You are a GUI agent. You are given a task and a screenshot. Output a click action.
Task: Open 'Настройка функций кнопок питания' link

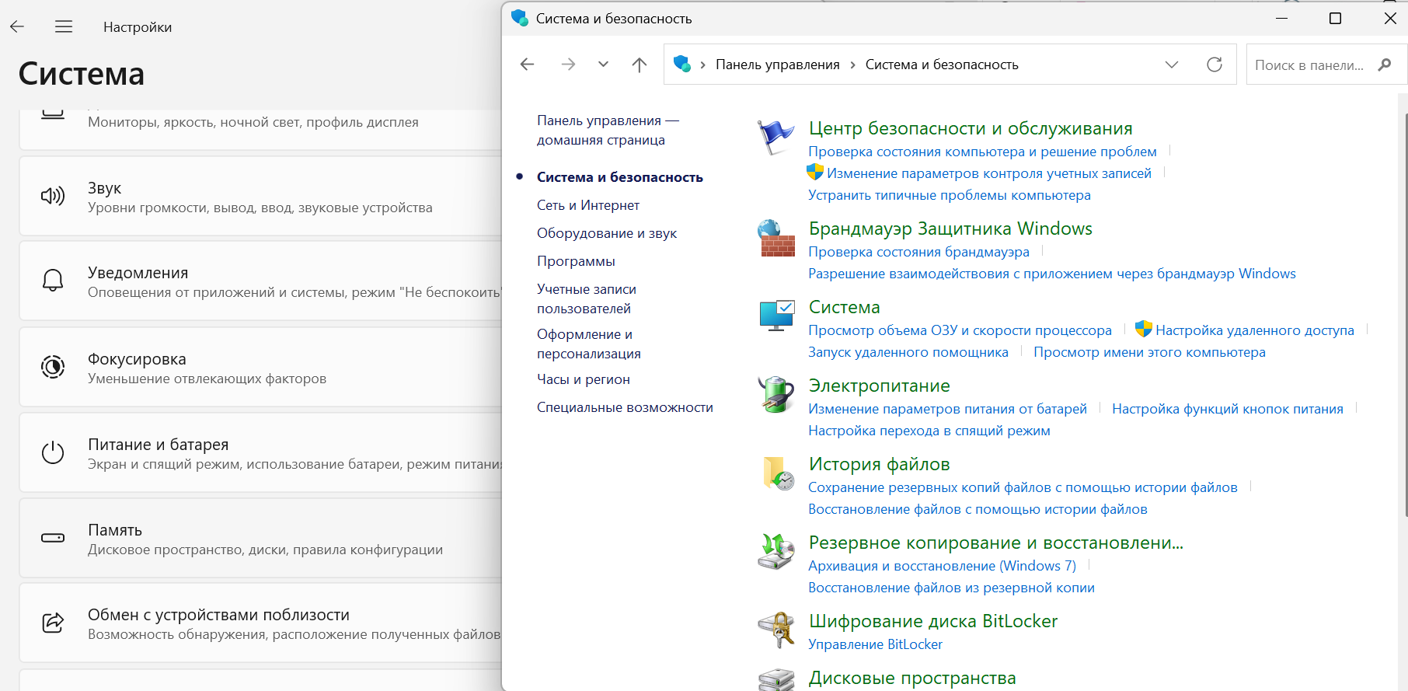point(1228,409)
